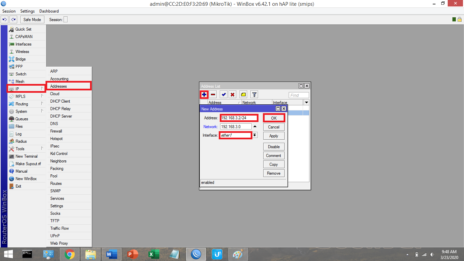Open New WinBox from the sidebar
464x261 pixels.
(x=26, y=179)
